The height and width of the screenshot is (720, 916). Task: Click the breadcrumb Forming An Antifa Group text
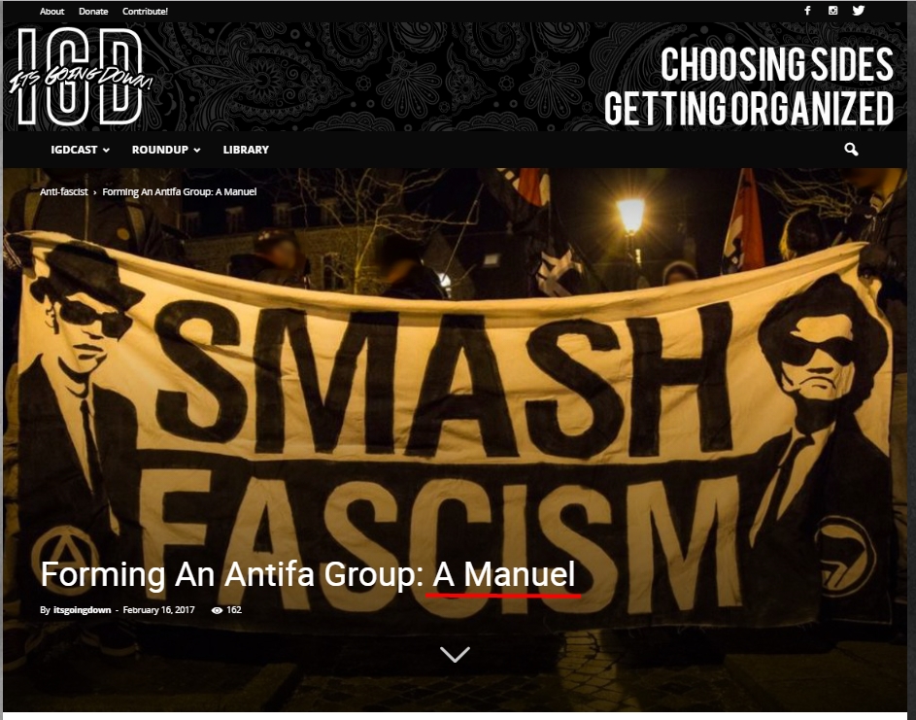pos(180,191)
